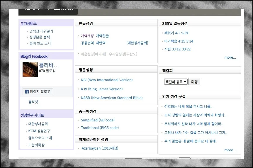Click more link under 365일 일독성경
This screenshot has height=168, width=253.
click(230, 57)
